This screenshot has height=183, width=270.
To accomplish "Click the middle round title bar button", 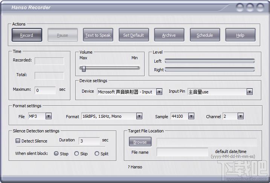I will point(250,7).
